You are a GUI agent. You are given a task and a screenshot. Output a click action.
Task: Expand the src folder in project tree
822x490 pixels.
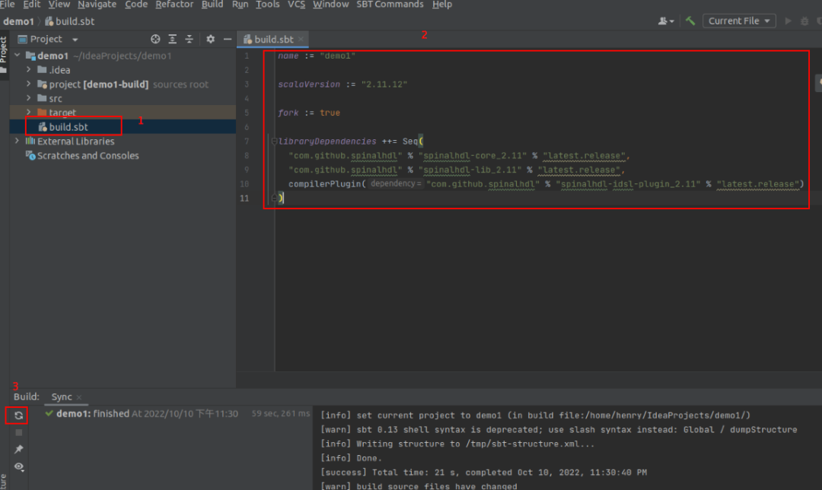tap(29, 98)
